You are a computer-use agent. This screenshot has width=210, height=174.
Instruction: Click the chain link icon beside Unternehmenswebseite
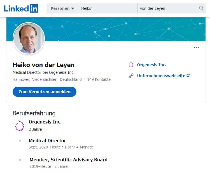tap(131, 76)
